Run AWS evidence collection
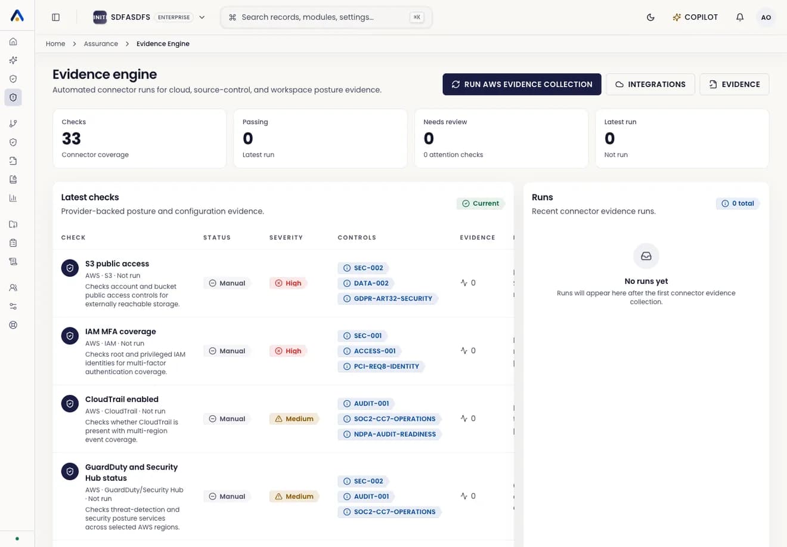The height and width of the screenshot is (547, 787). tap(522, 84)
